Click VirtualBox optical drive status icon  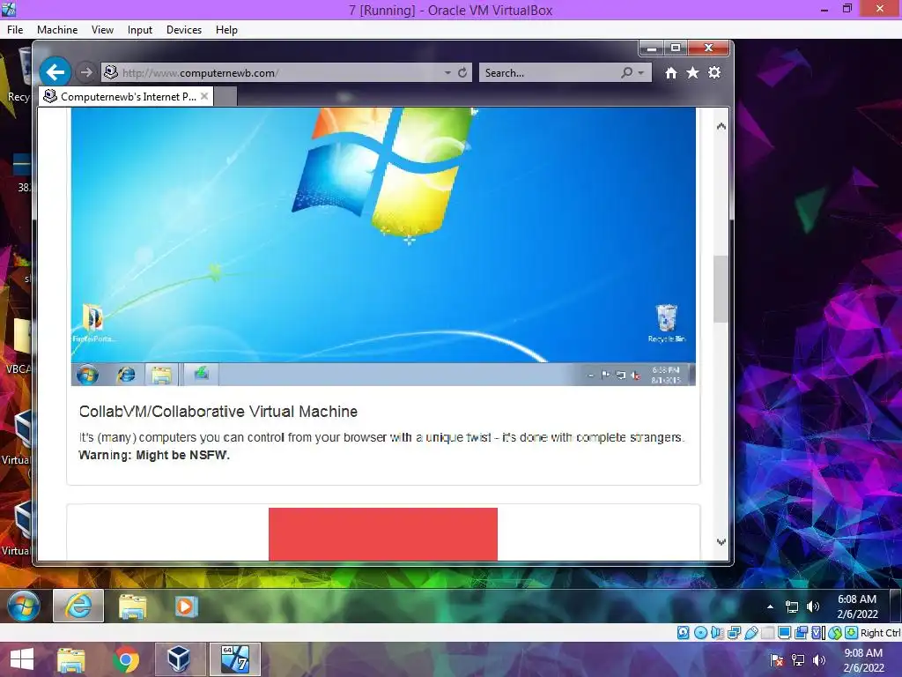point(700,633)
